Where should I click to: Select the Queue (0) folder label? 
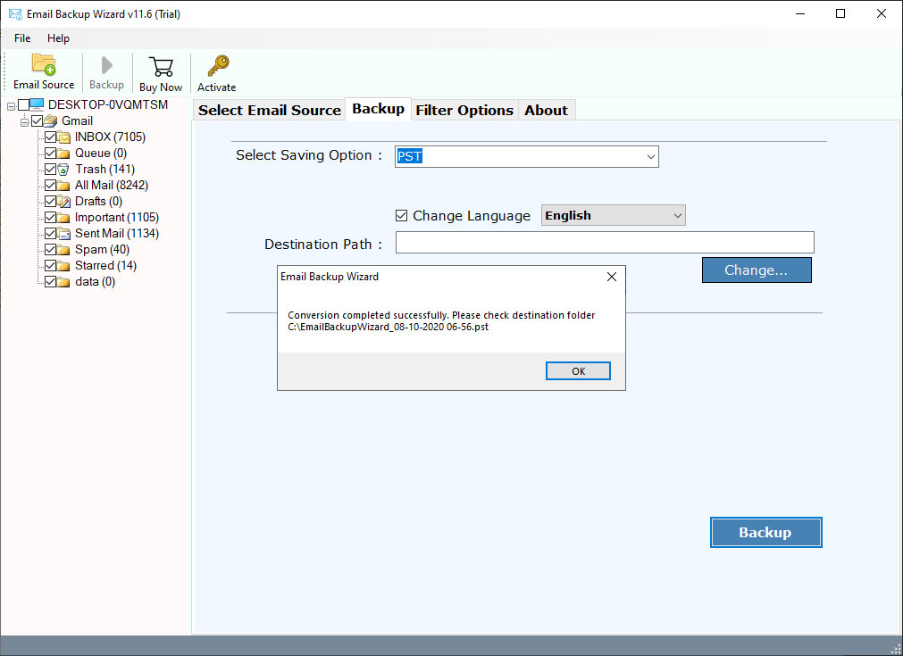101,154
